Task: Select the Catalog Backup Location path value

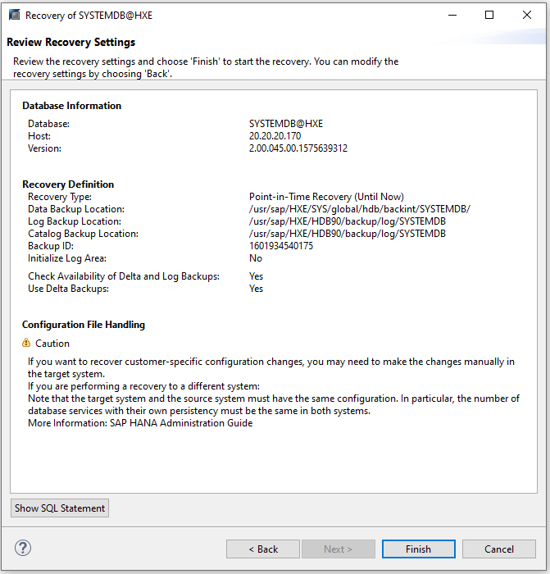Action: 348,234
